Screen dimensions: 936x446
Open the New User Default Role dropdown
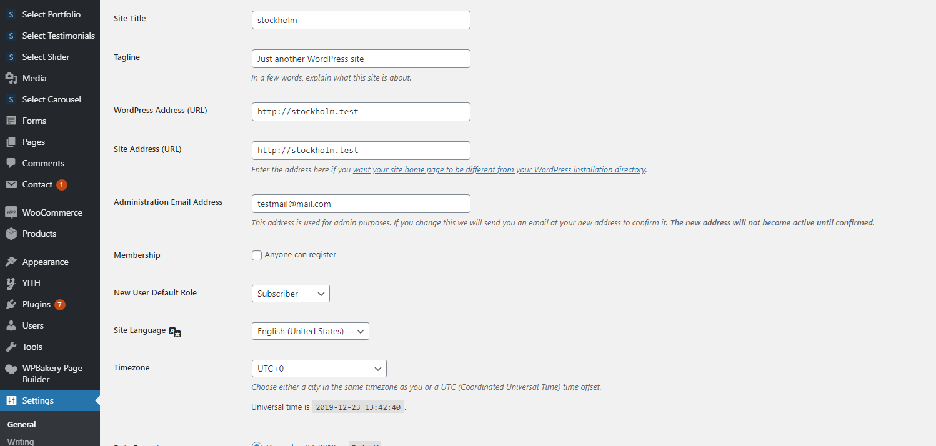point(291,294)
